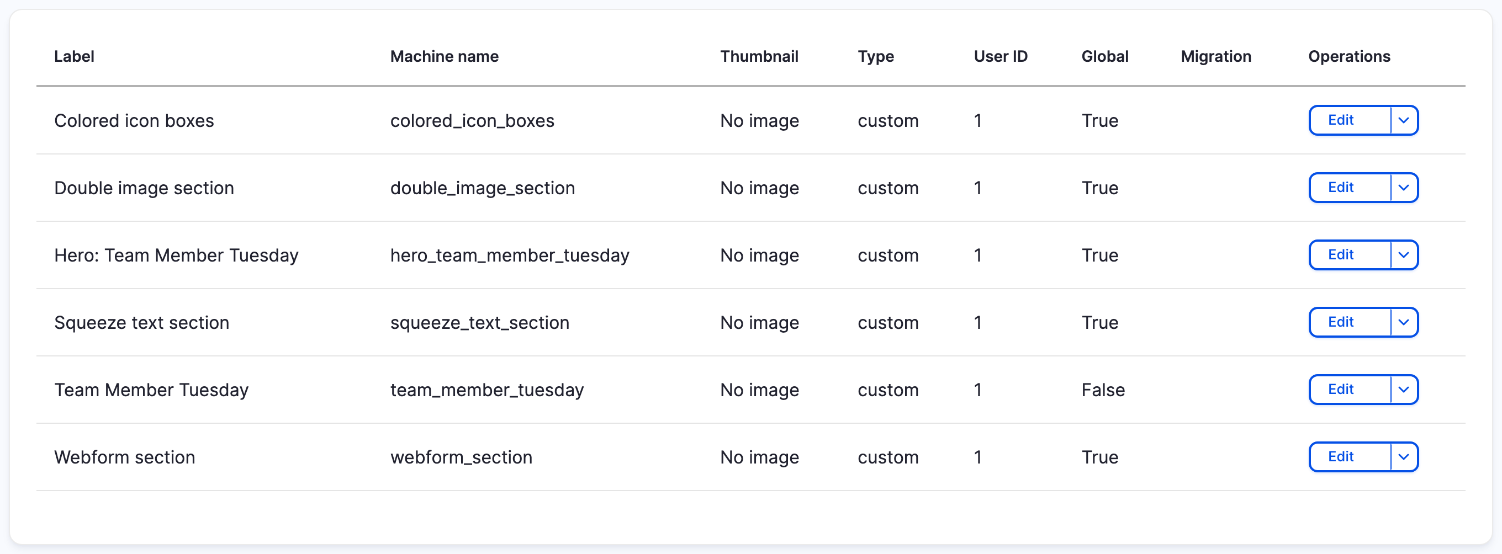
Task: Click the Label column header
Action: [x=74, y=56]
